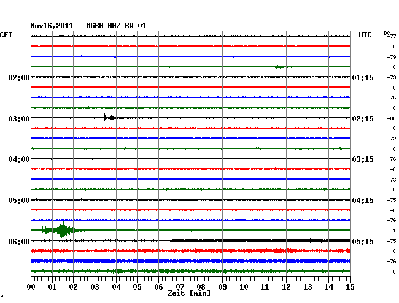Select the 04:00 CET time label
Viewport: 399px width, 303px height.
(19, 159)
